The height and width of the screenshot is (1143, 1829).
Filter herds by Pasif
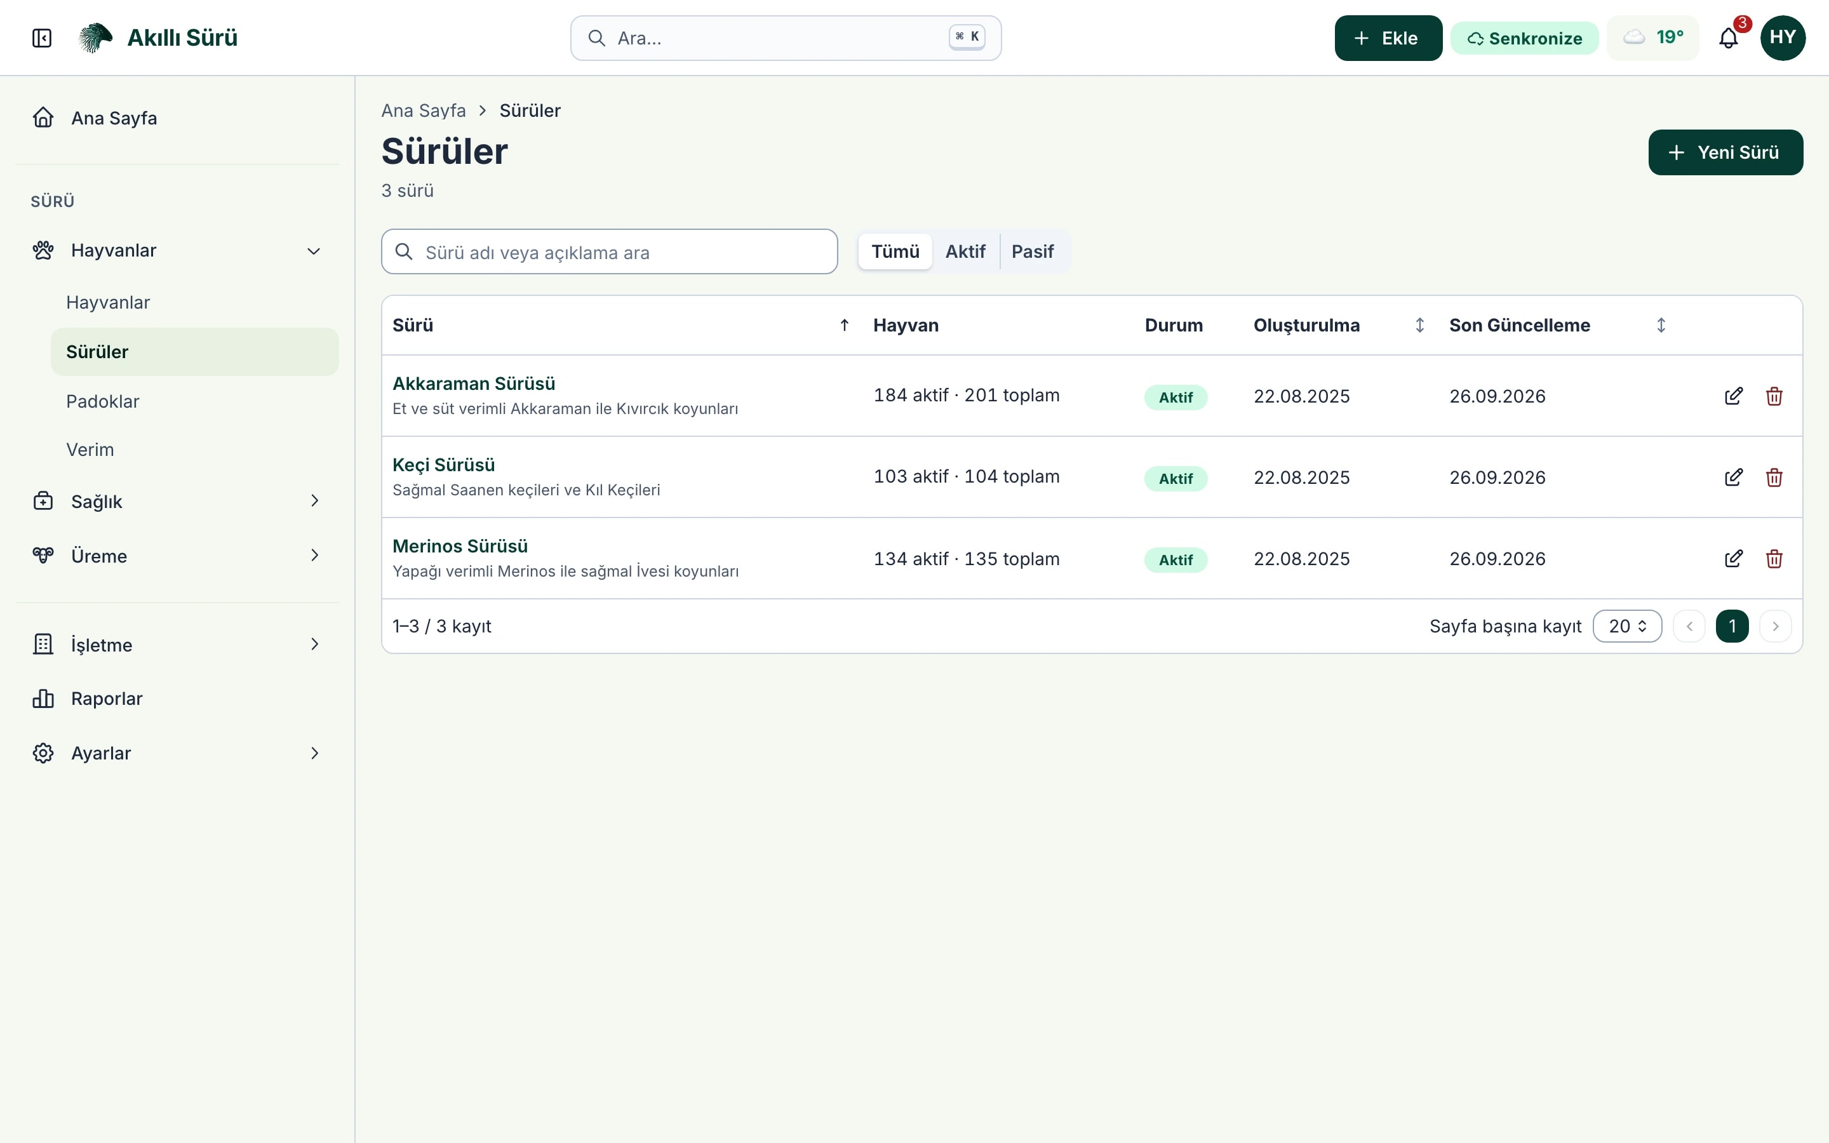(x=1033, y=251)
